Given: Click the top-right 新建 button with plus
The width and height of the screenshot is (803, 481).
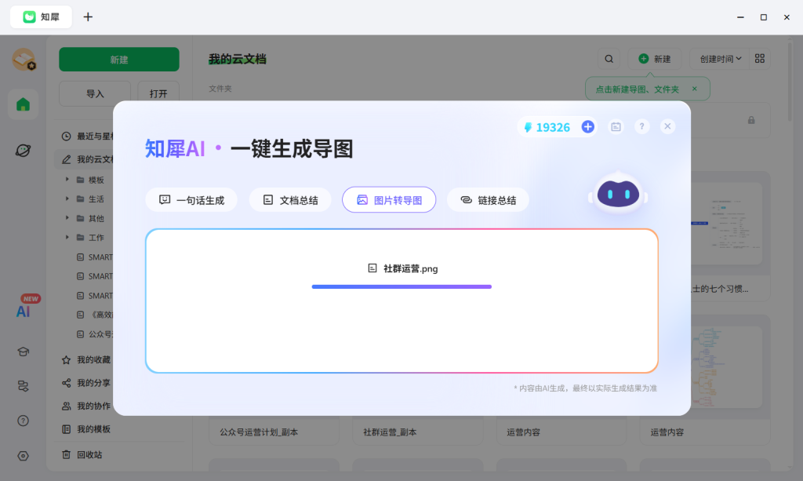Looking at the screenshot, I should (655, 59).
